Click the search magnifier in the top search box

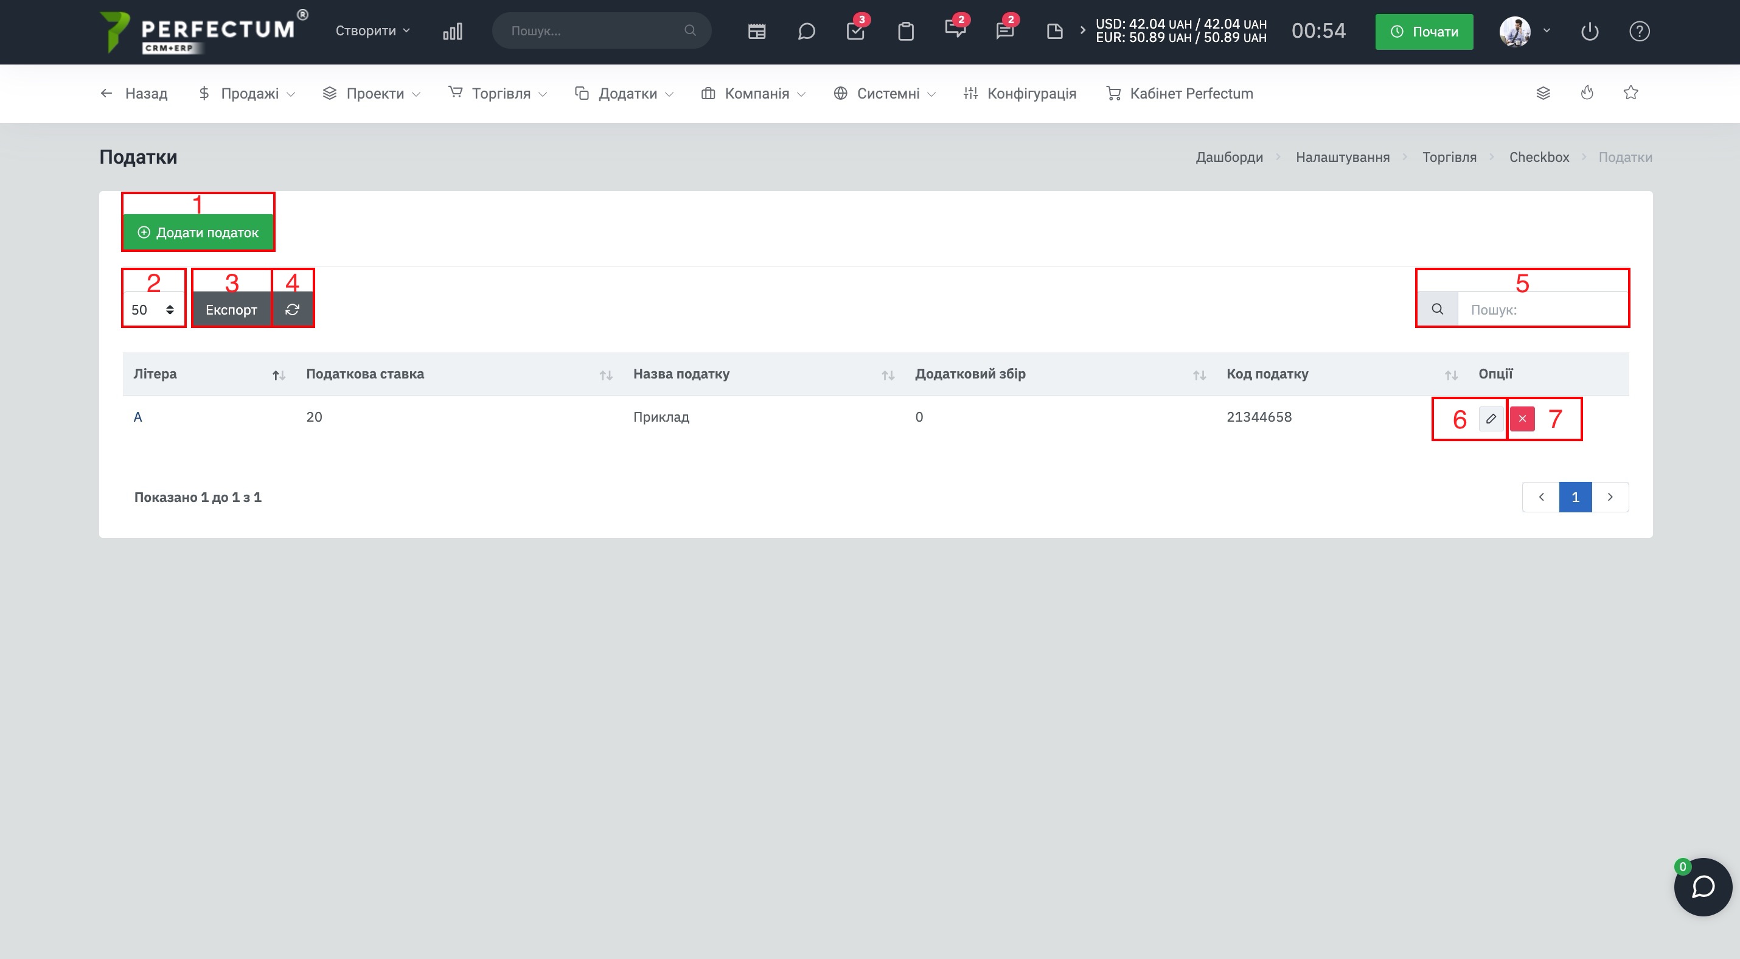[690, 30]
